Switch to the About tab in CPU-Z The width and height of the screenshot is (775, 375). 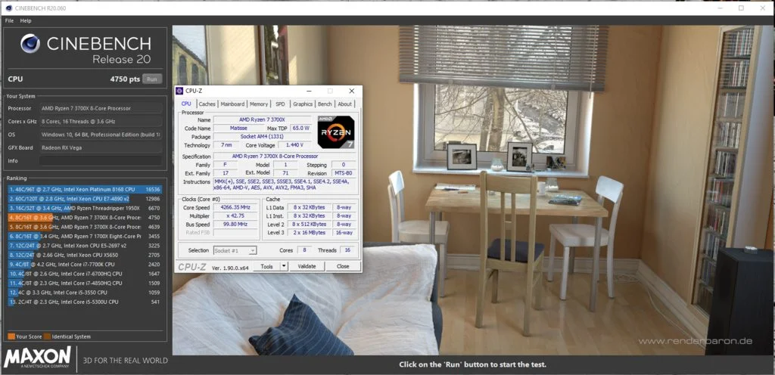click(344, 104)
